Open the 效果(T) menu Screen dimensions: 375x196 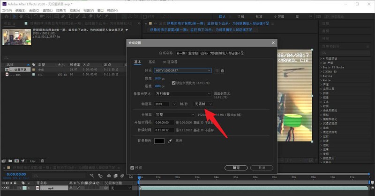tap(61, 10)
